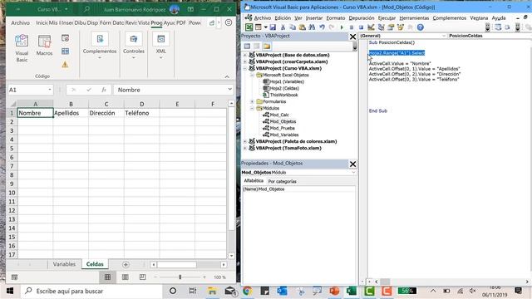This screenshot has height=299, width=532.
Task: Click the Break pause icon in VBA toolbar
Action: 352,27
